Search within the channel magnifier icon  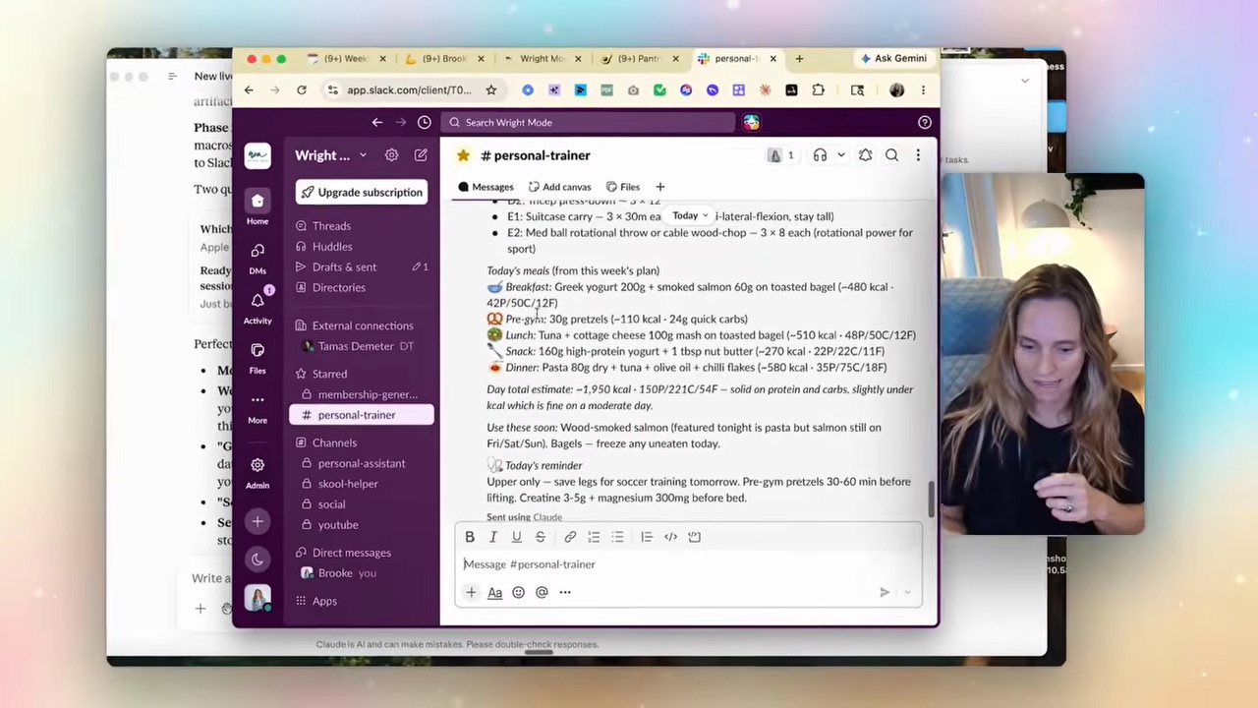pyautogui.click(x=891, y=155)
